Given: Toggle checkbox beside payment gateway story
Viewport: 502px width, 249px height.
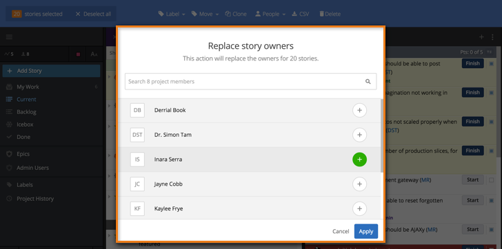Looking at the screenshot, I should pos(492,180).
